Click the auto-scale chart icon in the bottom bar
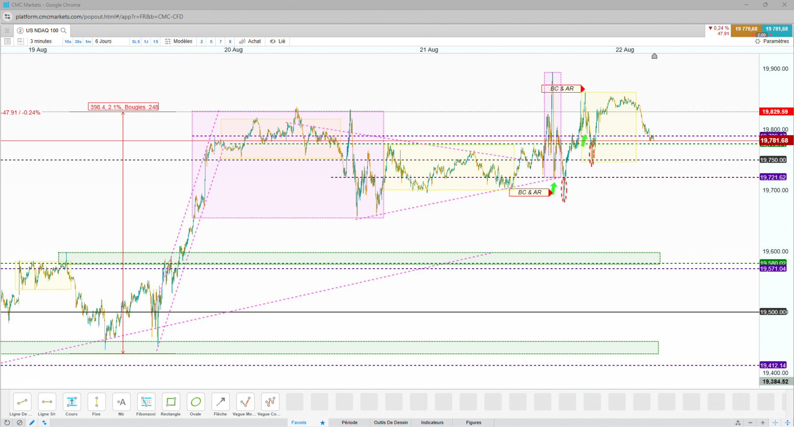The height and width of the screenshot is (427, 794). tap(738, 423)
